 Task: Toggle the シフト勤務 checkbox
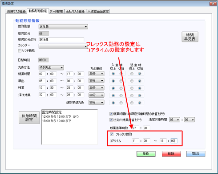[x=20, y=51]
